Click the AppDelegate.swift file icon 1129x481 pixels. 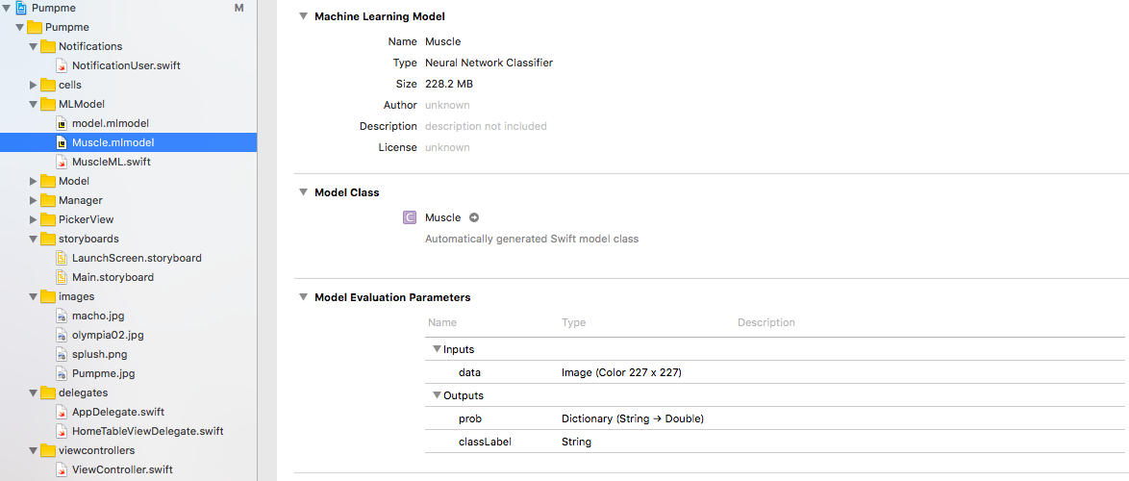[62, 412]
